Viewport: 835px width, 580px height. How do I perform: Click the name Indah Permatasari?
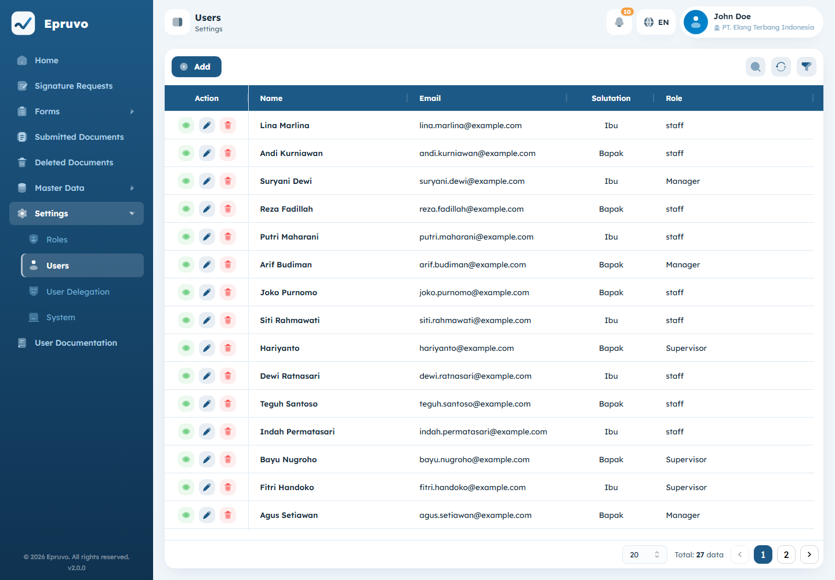(297, 432)
